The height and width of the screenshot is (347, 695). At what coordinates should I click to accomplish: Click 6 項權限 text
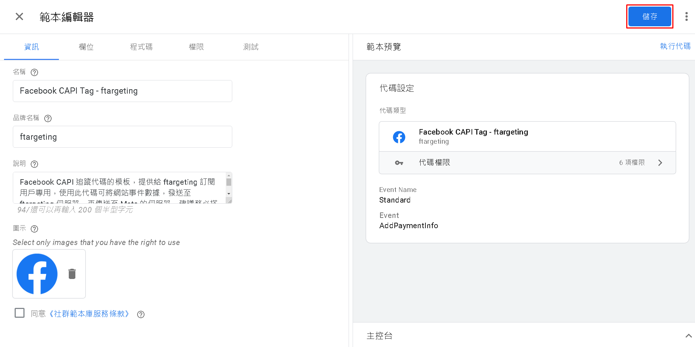point(632,162)
